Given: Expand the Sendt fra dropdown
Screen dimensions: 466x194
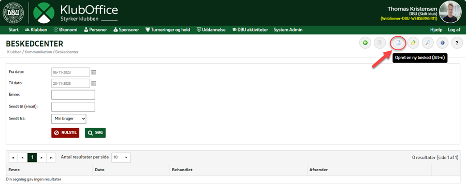Looking at the screenshot, I should click(x=69, y=118).
